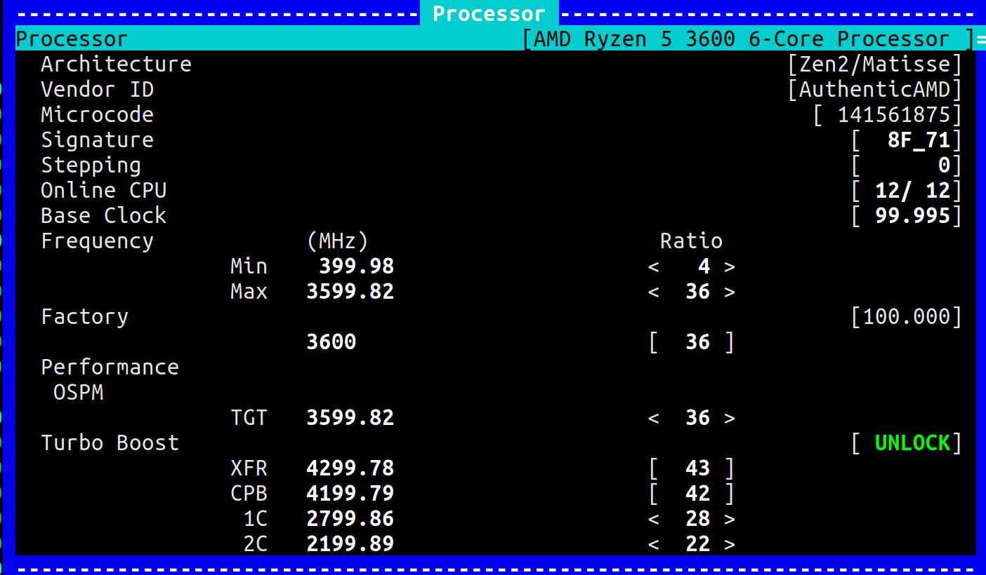Click the Signature label
This screenshot has width=986, height=575.
pyautogui.click(x=97, y=140)
